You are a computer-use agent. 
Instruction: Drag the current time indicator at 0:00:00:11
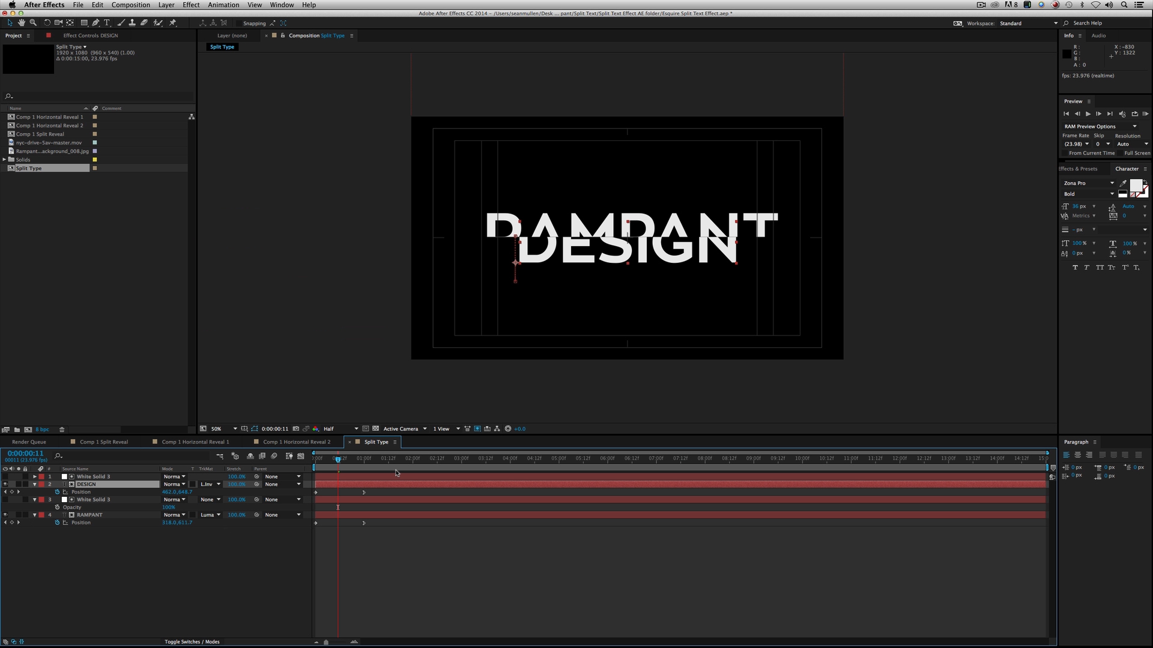tap(338, 459)
